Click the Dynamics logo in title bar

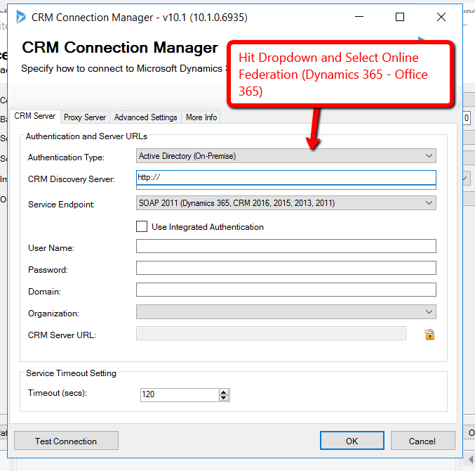pyautogui.click(x=20, y=17)
